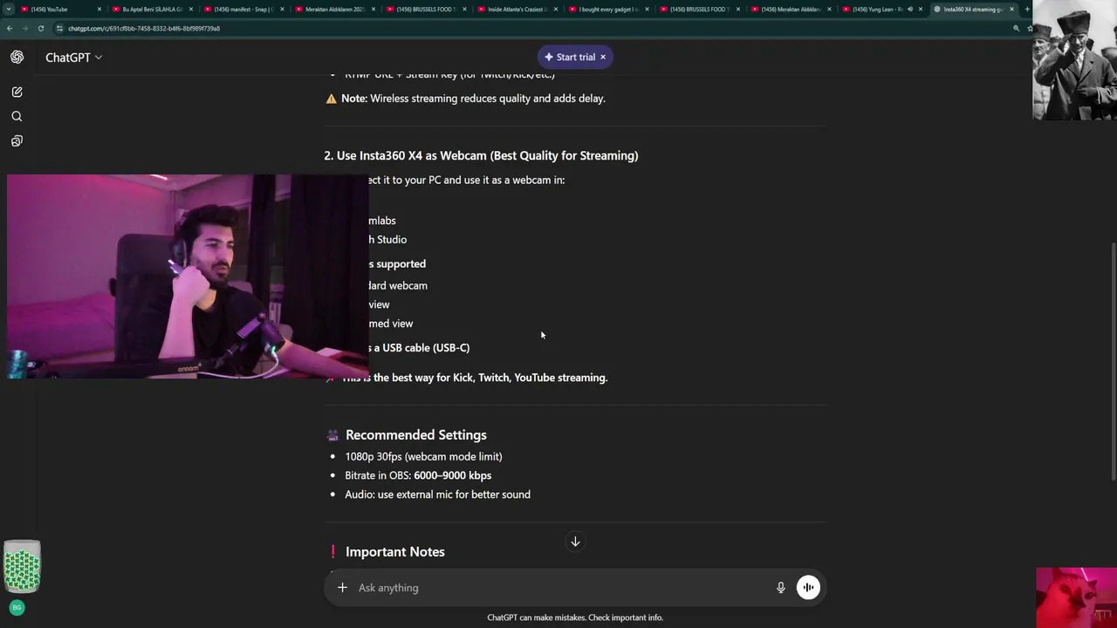
Task: Click the black-and-white portrait overlay
Action: [1074, 60]
